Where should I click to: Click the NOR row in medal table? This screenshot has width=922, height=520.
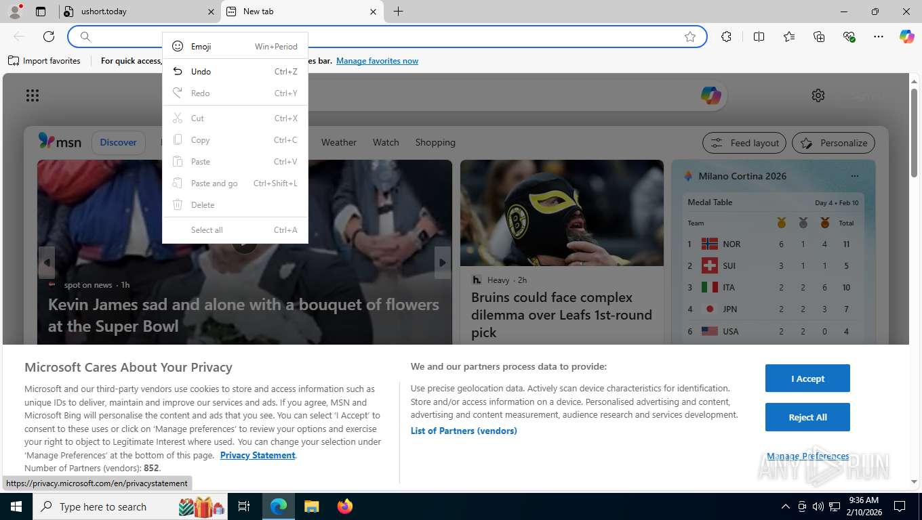[771, 244]
